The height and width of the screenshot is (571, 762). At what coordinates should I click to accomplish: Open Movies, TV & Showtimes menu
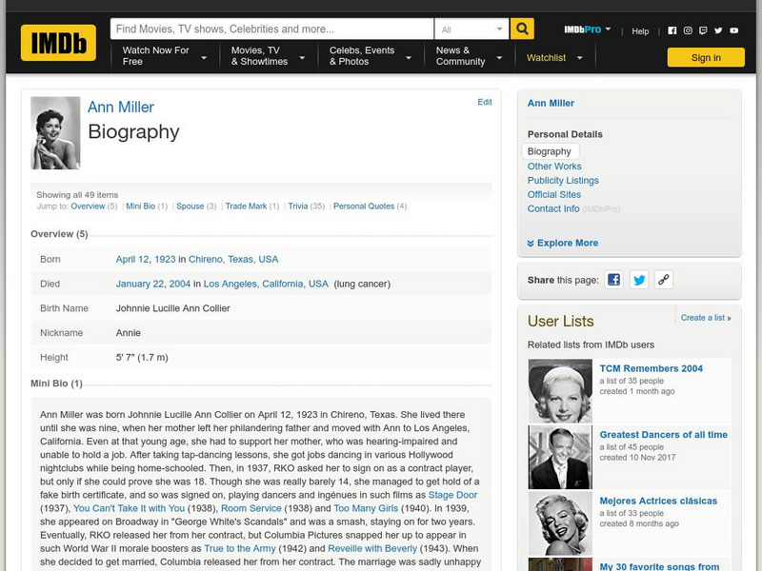pyautogui.click(x=268, y=56)
